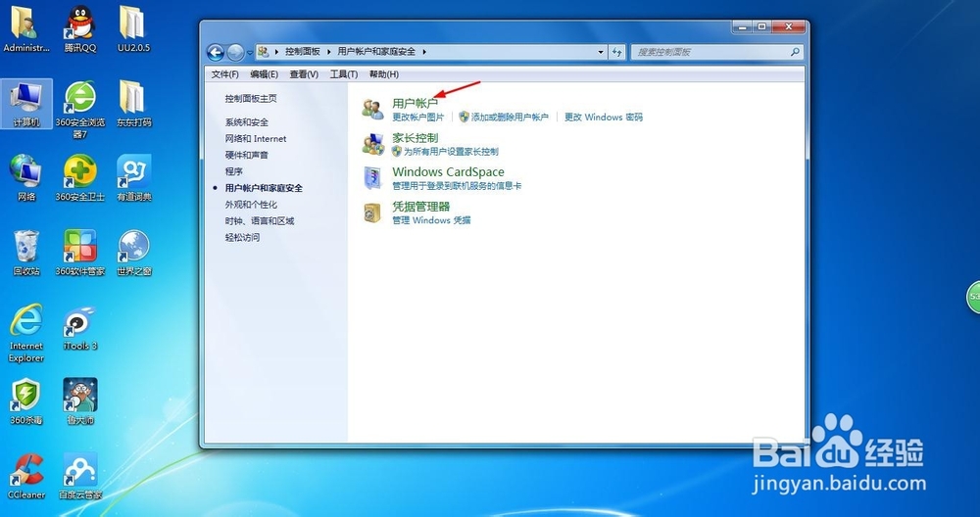Open 凭据管理器 heading
The height and width of the screenshot is (517, 980).
[x=420, y=206]
